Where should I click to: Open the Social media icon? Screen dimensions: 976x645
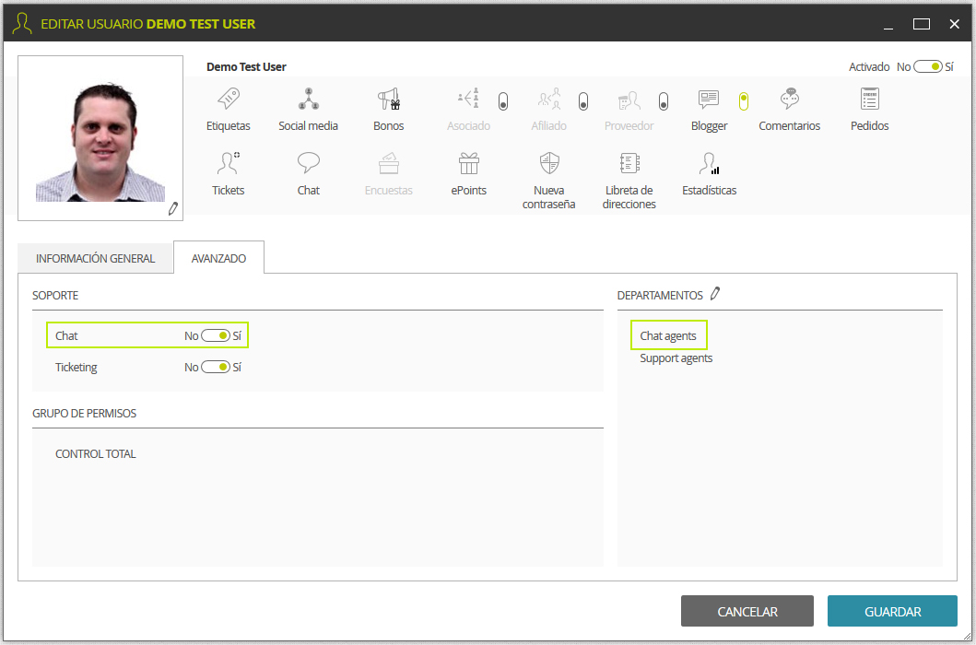[308, 99]
